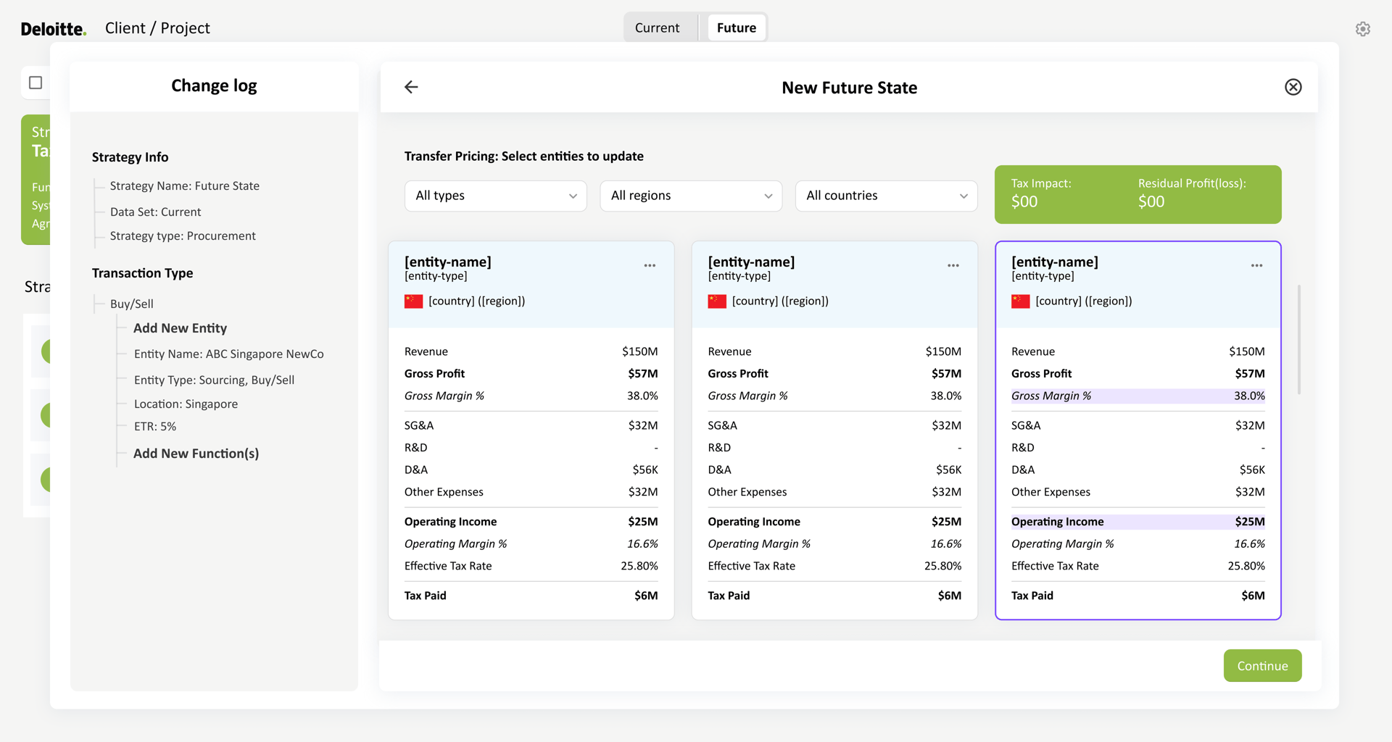Click the Deloitte logo
The width and height of the screenshot is (1392, 742).
tap(53, 29)
